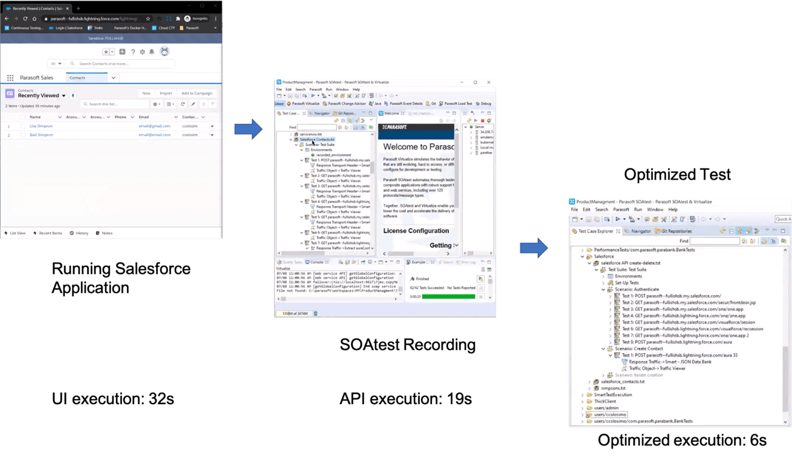Open Lisa Simpson's row actions dropdown
This screenshot has height=460, width=792.
tap(212, 126)
